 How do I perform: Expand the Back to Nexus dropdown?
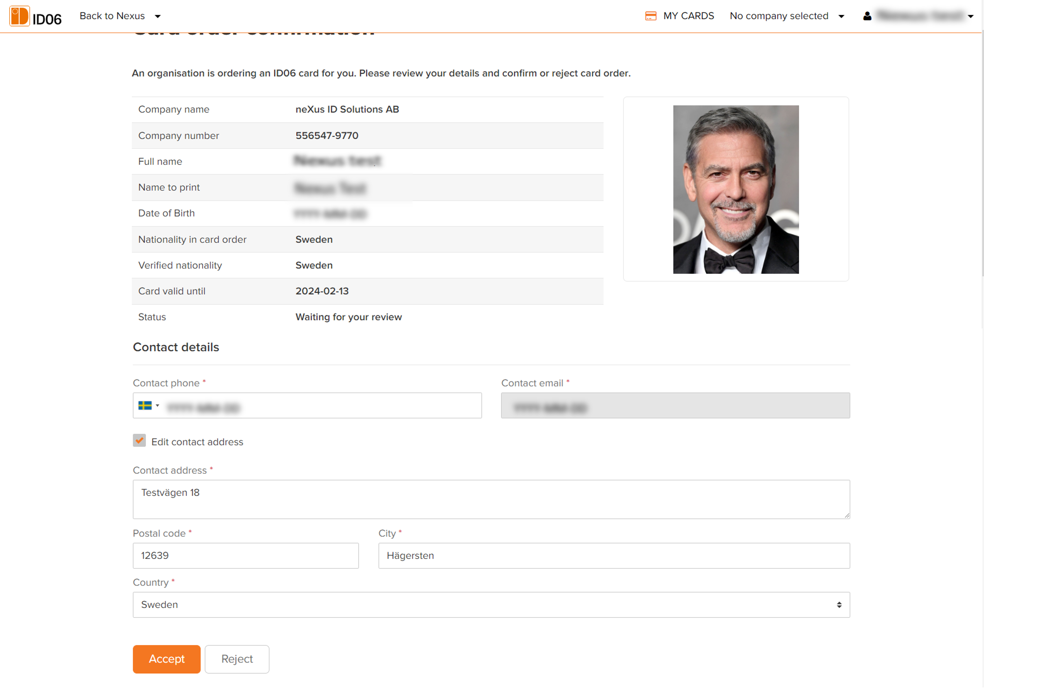pyautogui.click(x=157, y=17)
